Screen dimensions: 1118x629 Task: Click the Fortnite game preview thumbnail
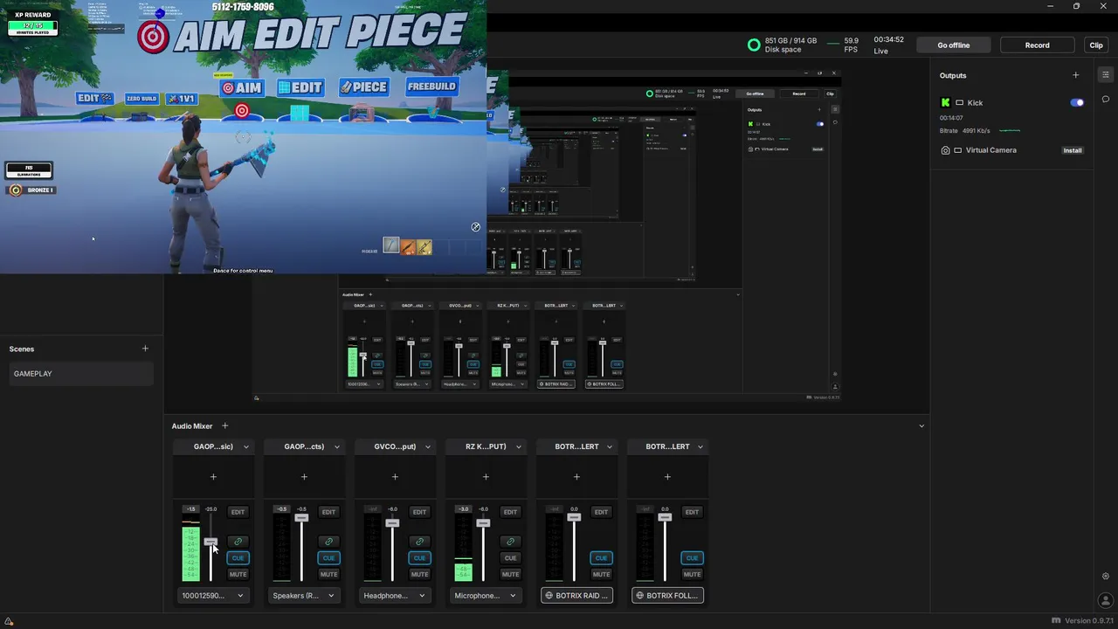[x=243, y=137]
